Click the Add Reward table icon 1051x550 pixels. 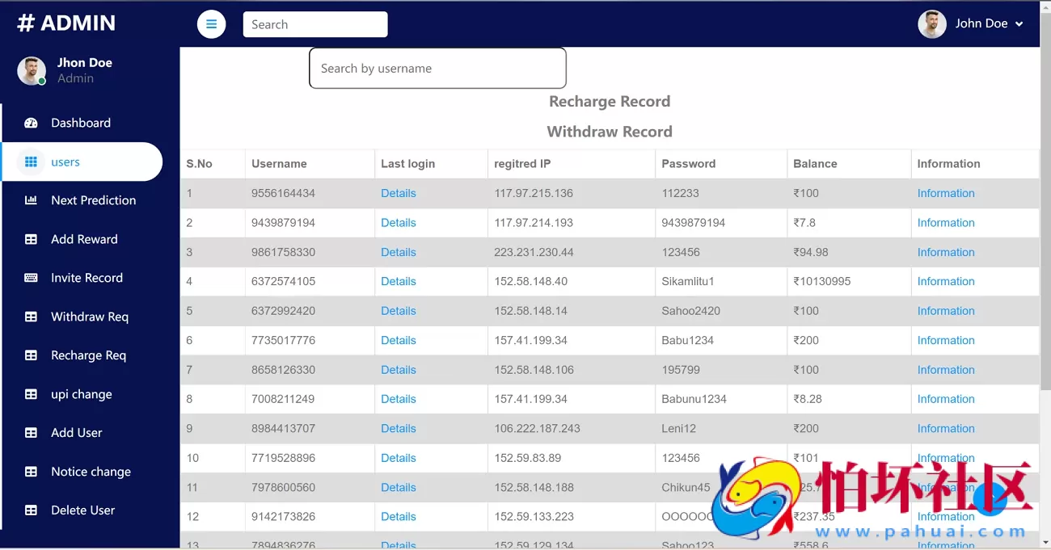[x=31, y=239]
